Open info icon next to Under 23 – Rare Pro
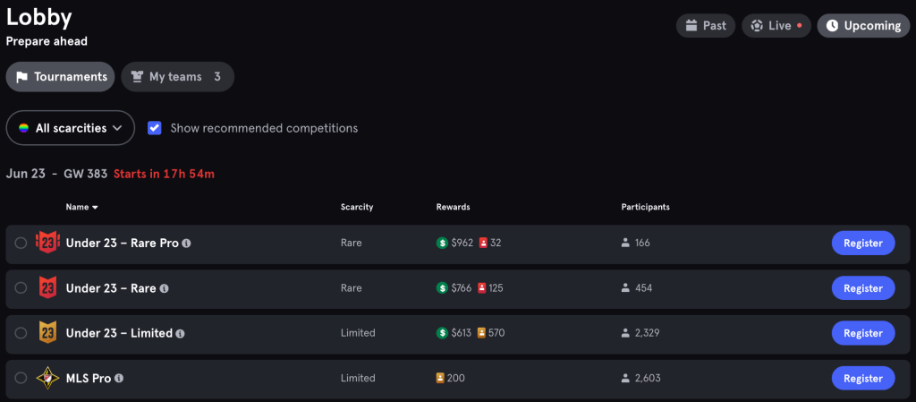Image resolution: width=916 pixels, height=402 pixels. point(187,244)
